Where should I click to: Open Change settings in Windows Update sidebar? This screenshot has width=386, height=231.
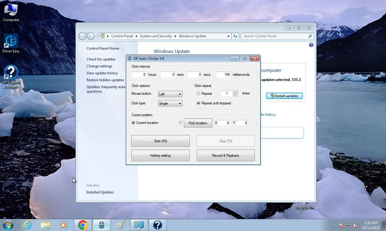pos(99,66)
